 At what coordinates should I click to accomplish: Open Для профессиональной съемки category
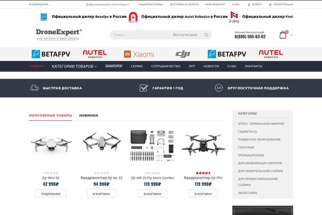pyautogui.click(x=258, y=182)
